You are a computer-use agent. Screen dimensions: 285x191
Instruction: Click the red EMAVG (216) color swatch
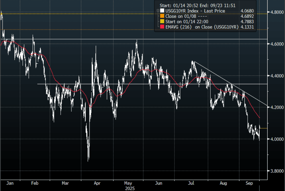click(162, 27)
